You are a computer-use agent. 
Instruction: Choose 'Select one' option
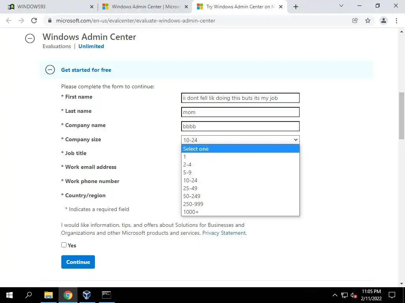(x=240, y=149)
